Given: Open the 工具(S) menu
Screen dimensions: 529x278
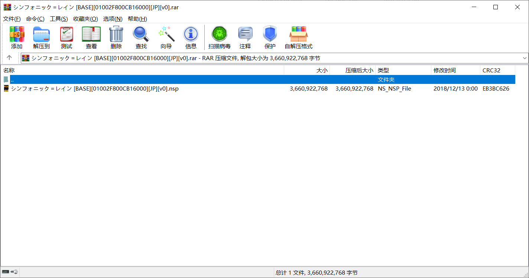Looking at the screenshot, I should (x=59, y=19).
